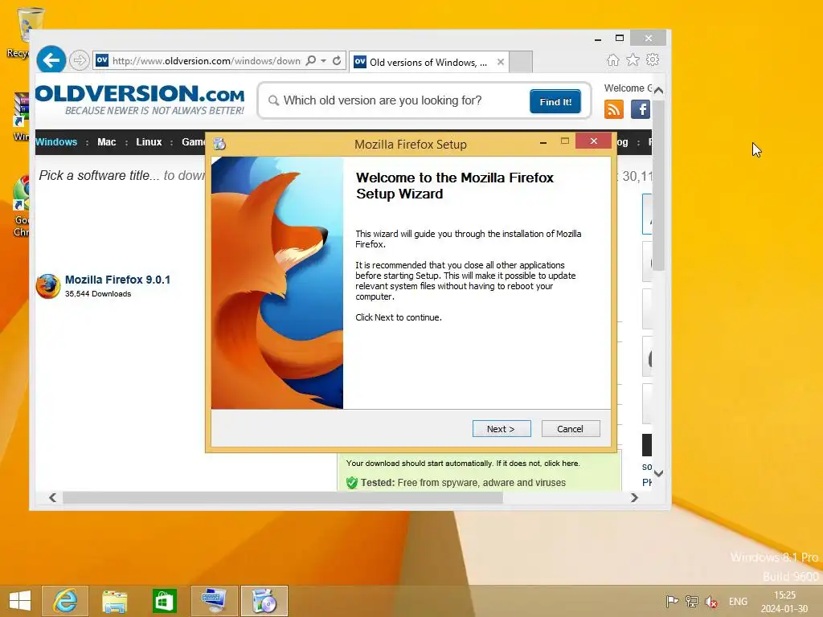
Task: Select the Firefox installer taskbar icon
Action: click(264, 601)
